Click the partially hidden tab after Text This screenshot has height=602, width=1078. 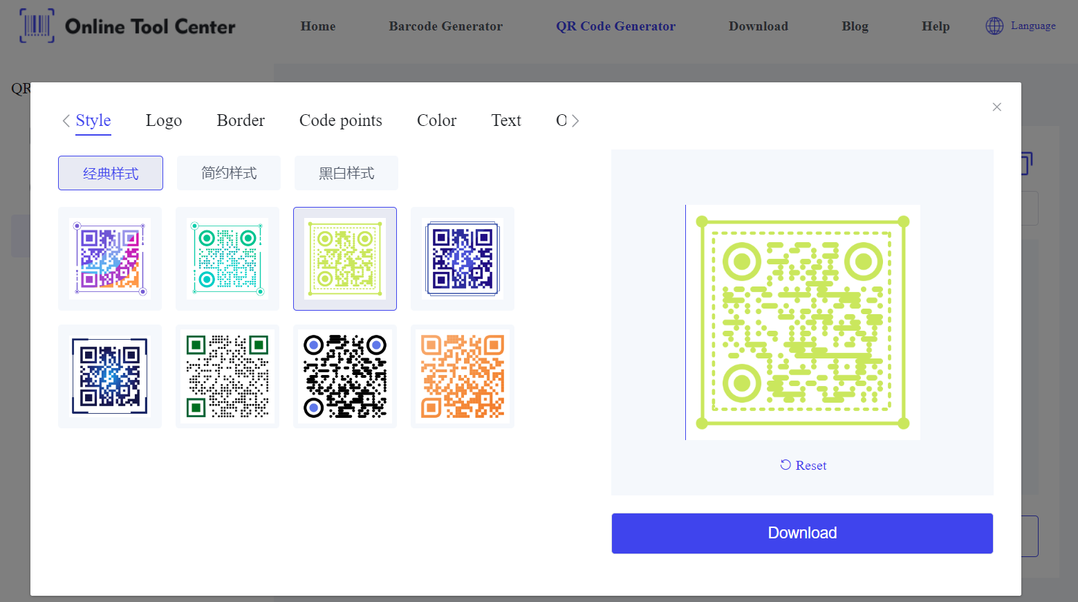pos(561,120)
